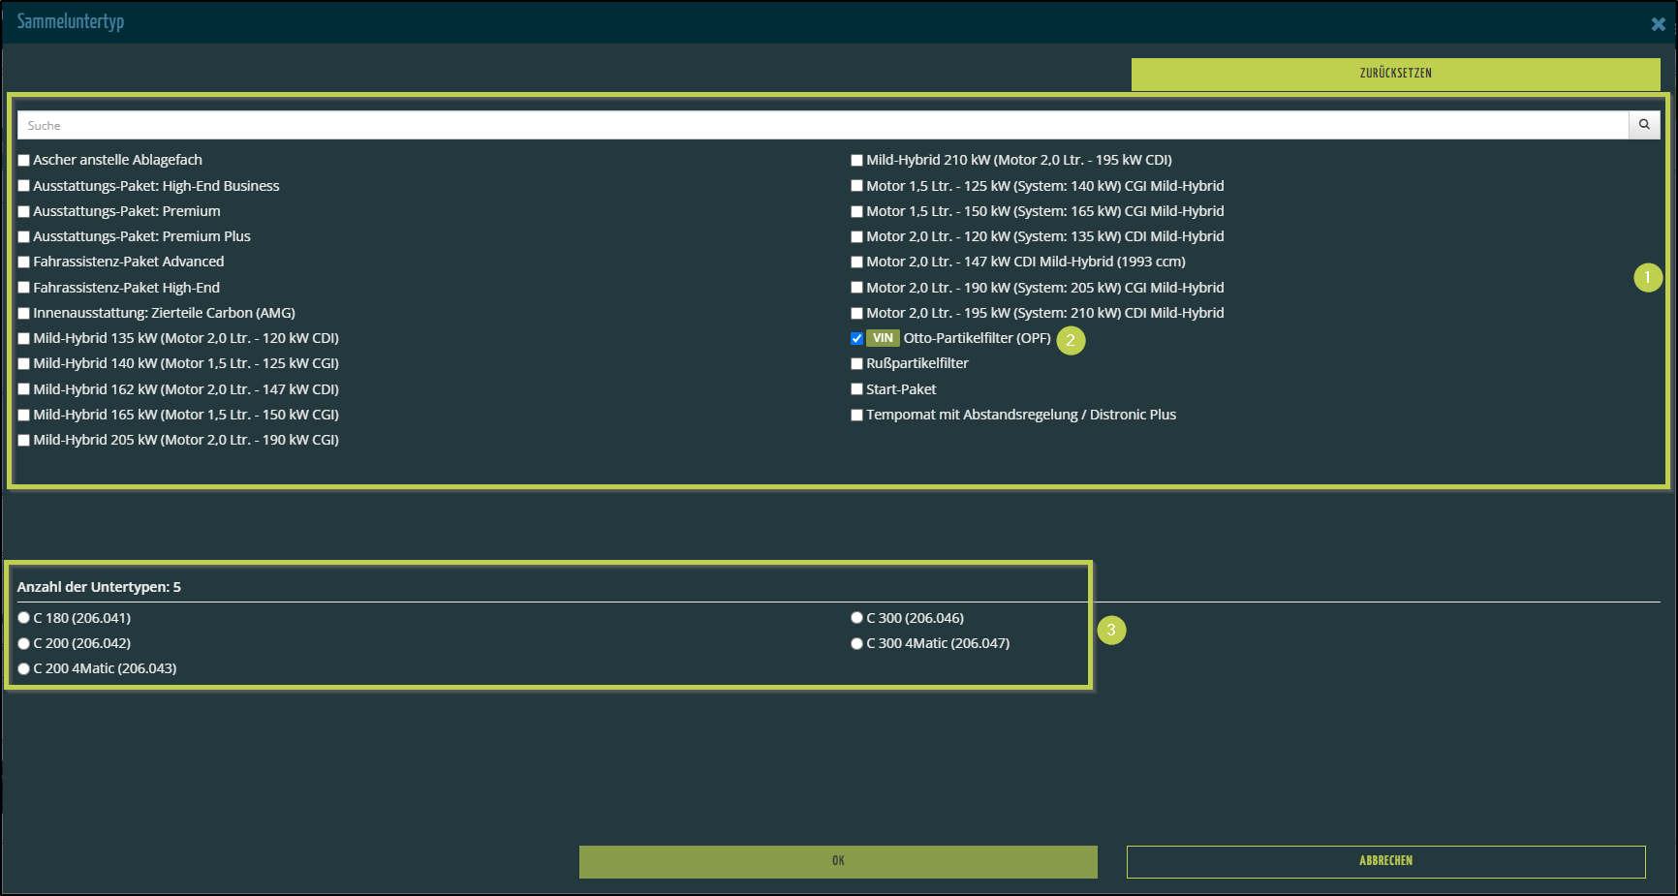Enable Tempomat mit Abstandsregelung checkbox

coord(856,416)
